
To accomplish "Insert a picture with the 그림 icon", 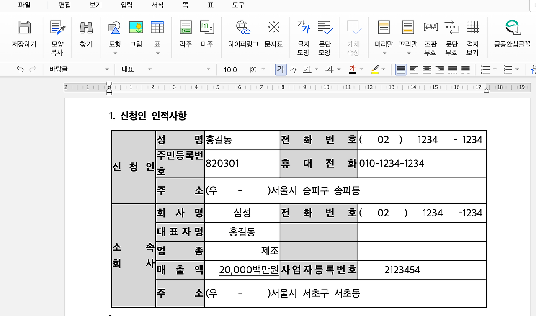I will (x=136, y=28).
